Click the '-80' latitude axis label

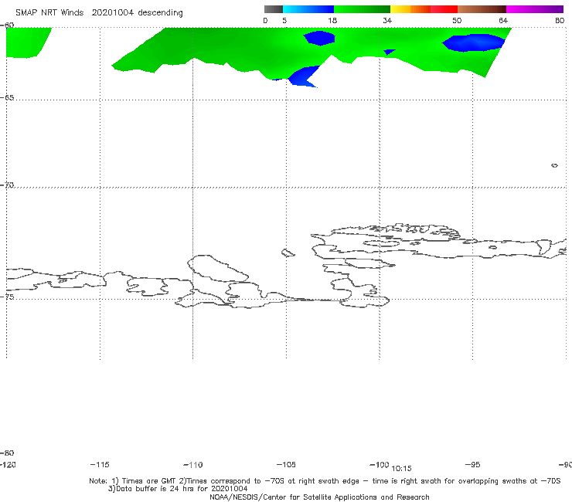click(x=7, y=453)
